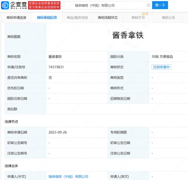The height and width of the screenshot is (180, 188).
Task: Clear the search box with the X icon
Action: [148, 5]
